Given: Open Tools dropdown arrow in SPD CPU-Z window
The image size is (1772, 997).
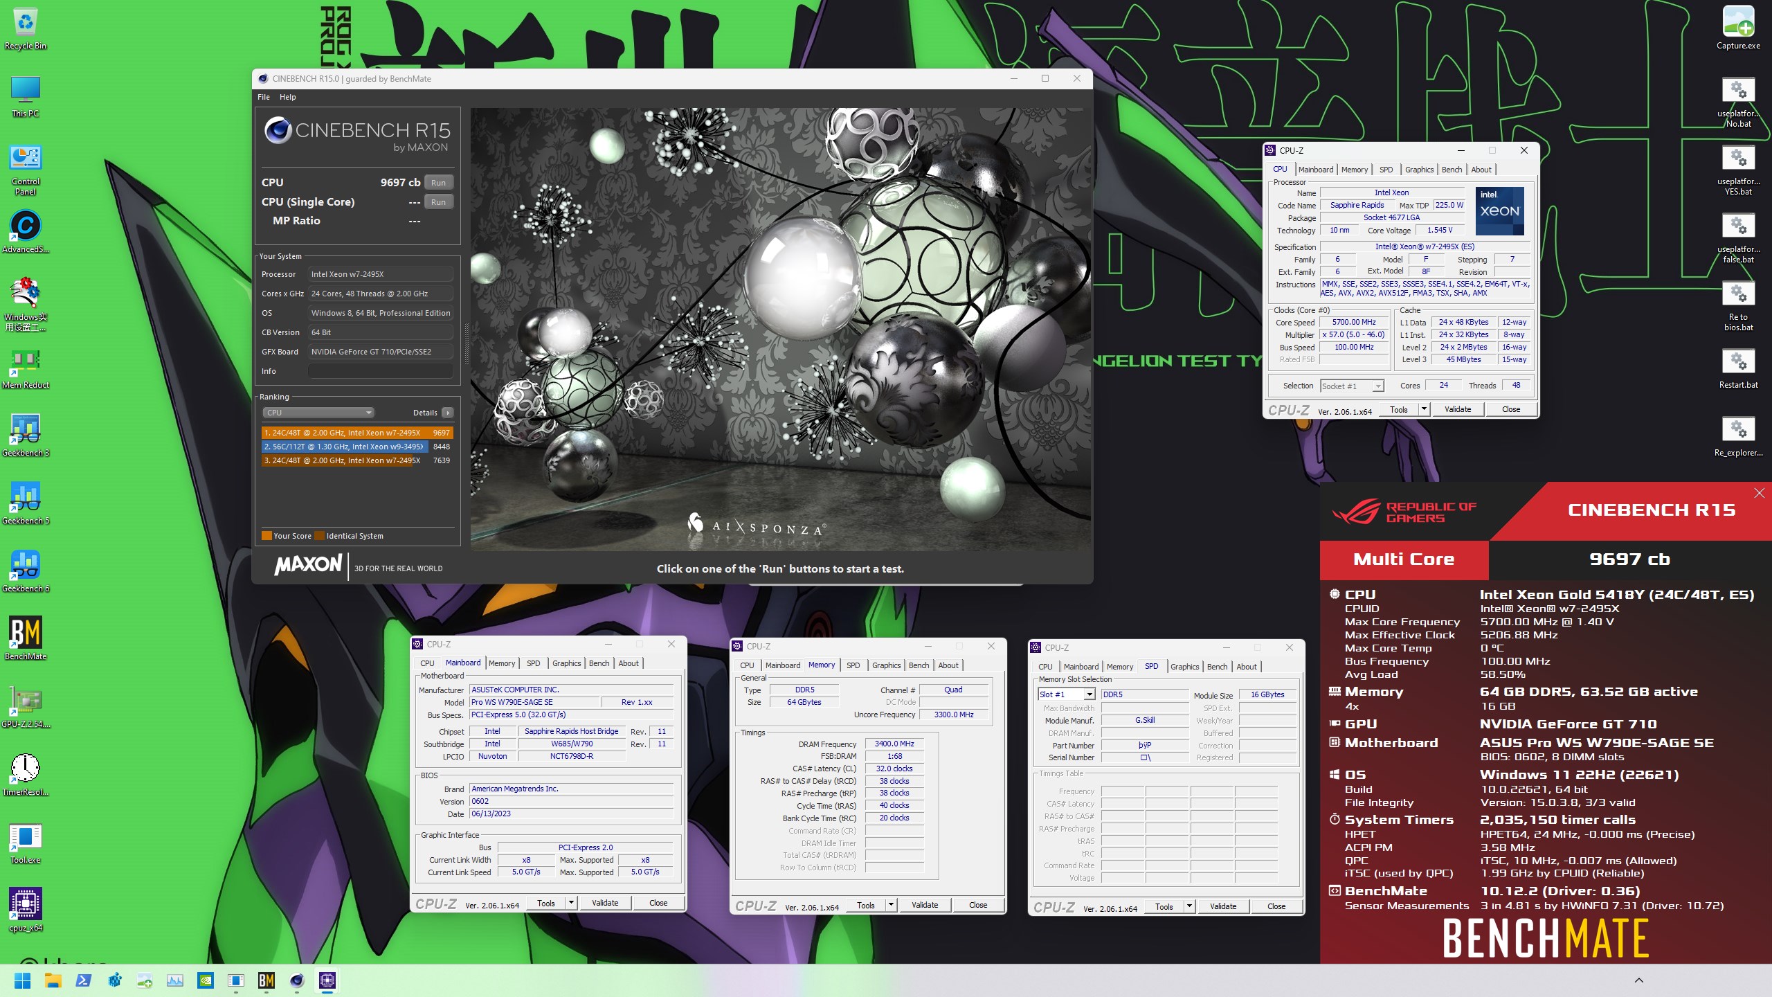Looking at the screenshot, I should 1189,906.
